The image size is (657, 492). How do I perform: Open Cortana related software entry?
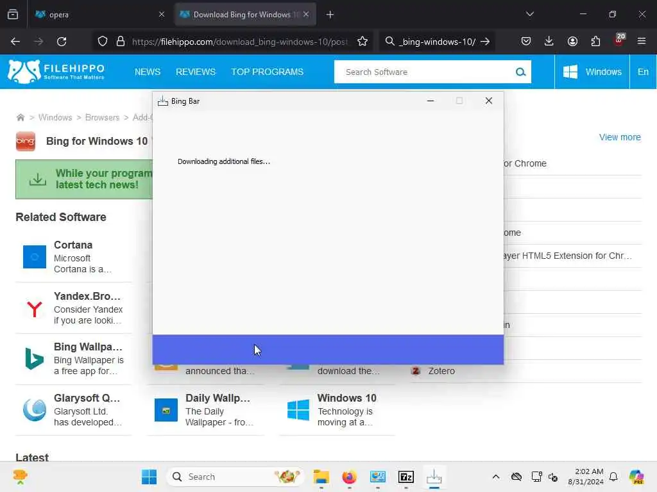pos(74,256)
